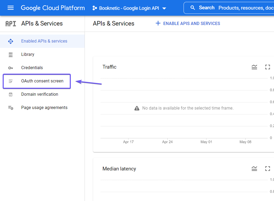
Task: Click the Domain verification checkmark icon
Action: point(10,94)
